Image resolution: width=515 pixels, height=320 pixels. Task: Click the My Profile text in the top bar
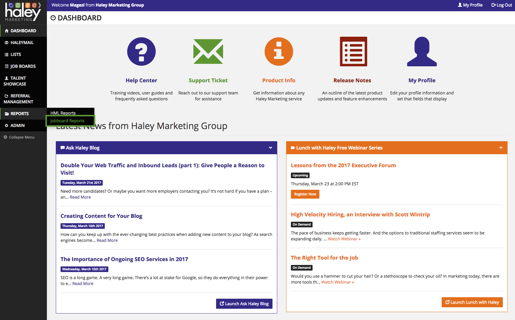click(473, 5)
